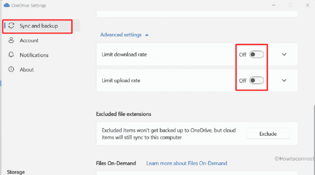Open the Sync and backup section

42,26
